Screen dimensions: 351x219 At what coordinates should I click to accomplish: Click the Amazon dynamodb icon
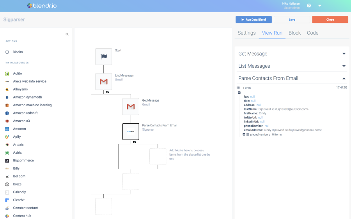7,97
